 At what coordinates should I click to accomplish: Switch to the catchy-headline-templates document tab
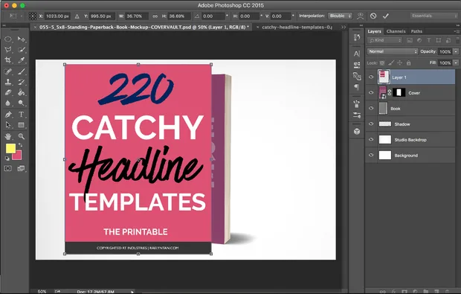coord(297,27)
